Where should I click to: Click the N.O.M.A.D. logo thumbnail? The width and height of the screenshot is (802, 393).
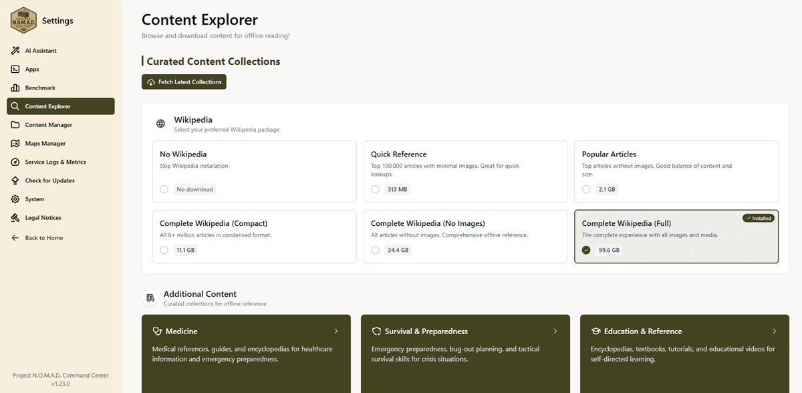click(x=23, y=20)
